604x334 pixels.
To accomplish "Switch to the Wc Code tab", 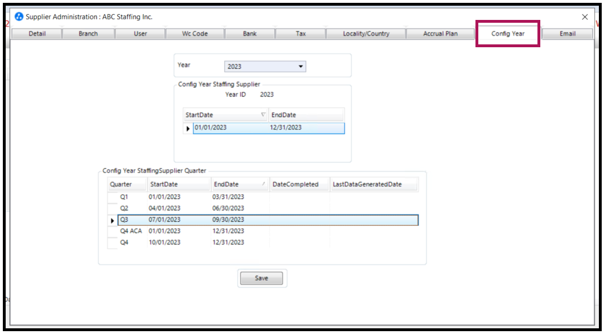I will coord(194,33).
